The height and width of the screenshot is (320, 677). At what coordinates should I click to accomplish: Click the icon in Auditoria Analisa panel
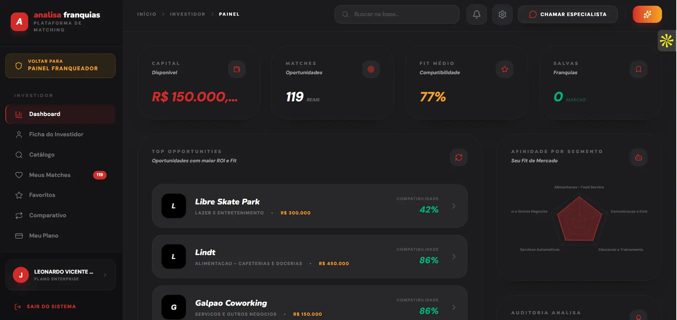(x=638, y=316)
